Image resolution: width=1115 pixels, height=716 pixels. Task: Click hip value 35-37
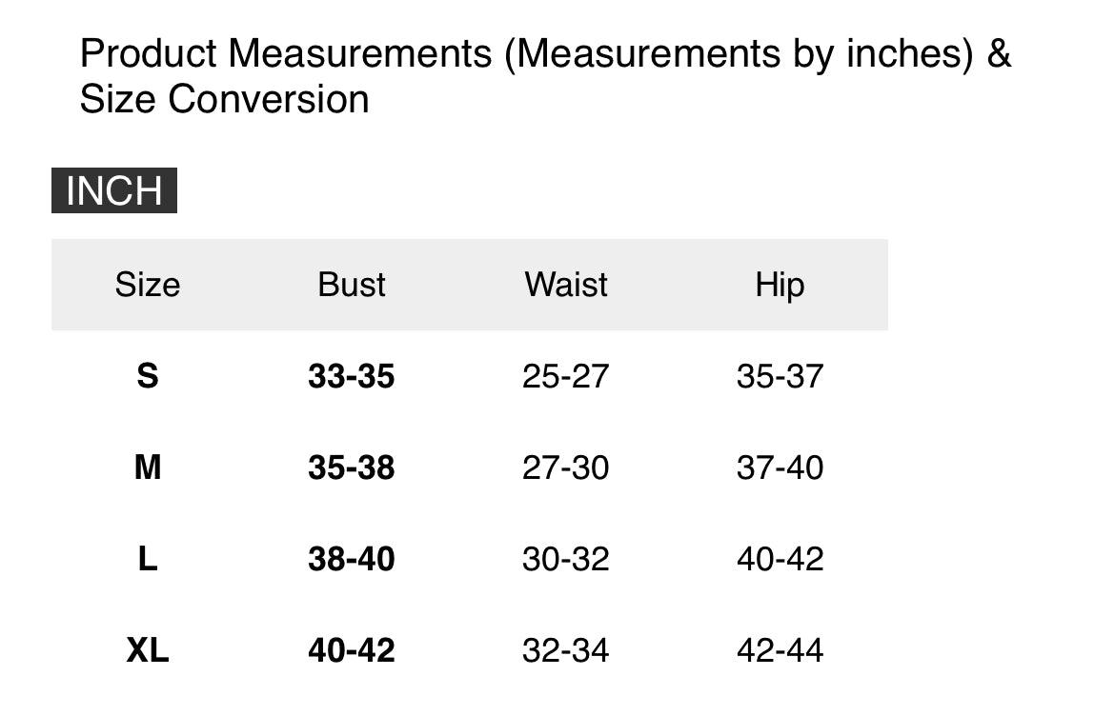[x=780, y=376]
